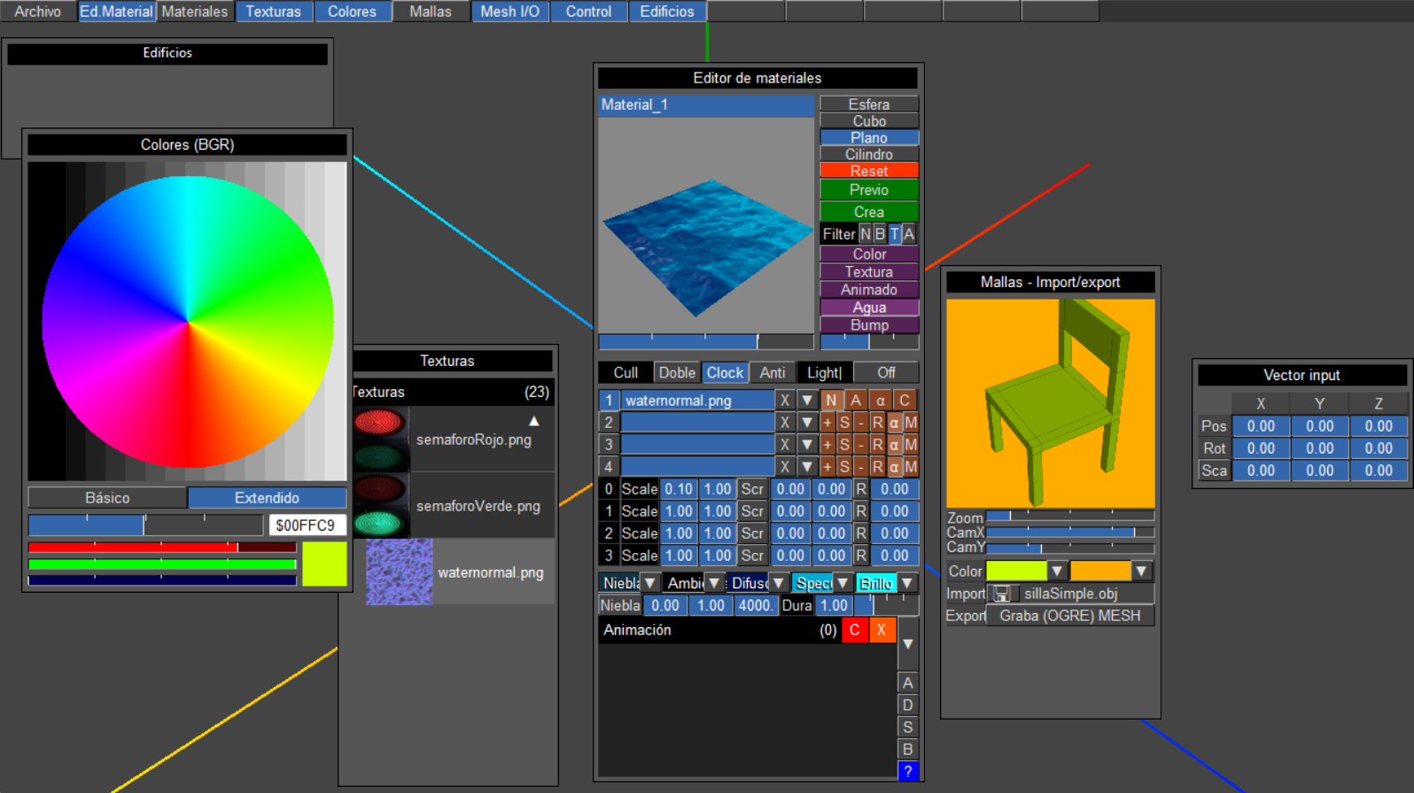
Task: Open the Texturas menu tab
Action: point(273,12)
